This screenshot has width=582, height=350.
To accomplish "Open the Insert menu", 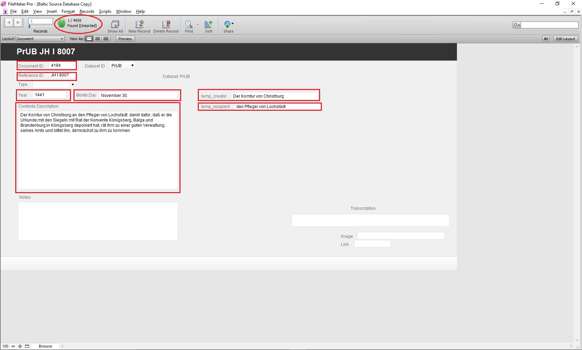I will (52, 11).
